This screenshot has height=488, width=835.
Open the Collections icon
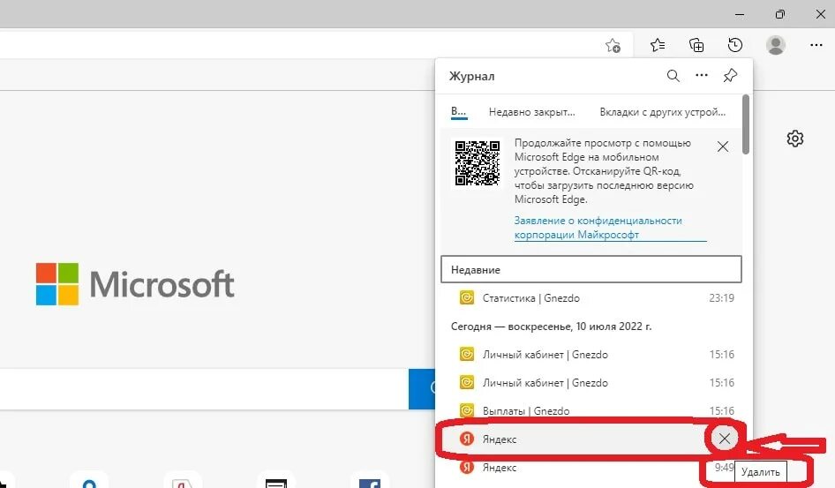pyautogui.click(x=696, y=45)
